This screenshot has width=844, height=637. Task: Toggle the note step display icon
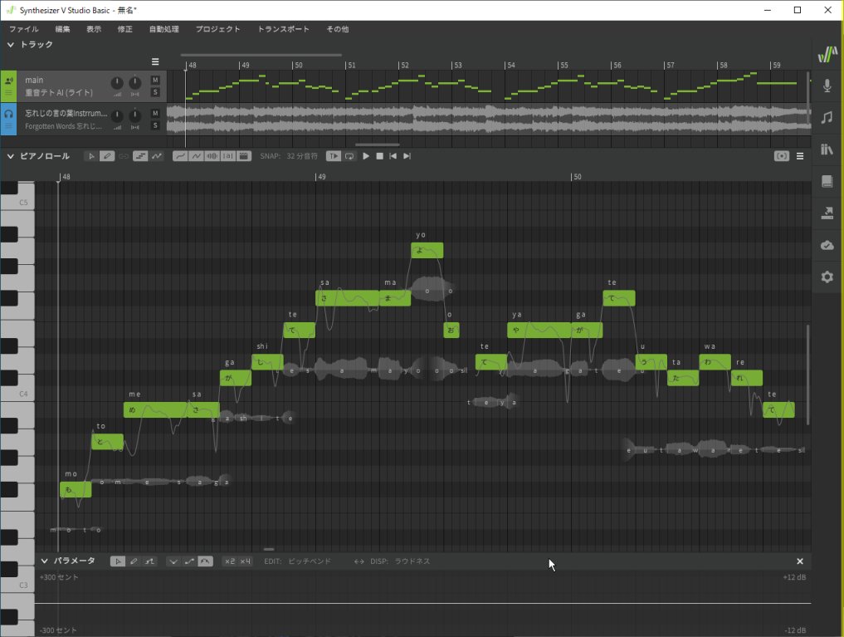[x=140, y=156]
